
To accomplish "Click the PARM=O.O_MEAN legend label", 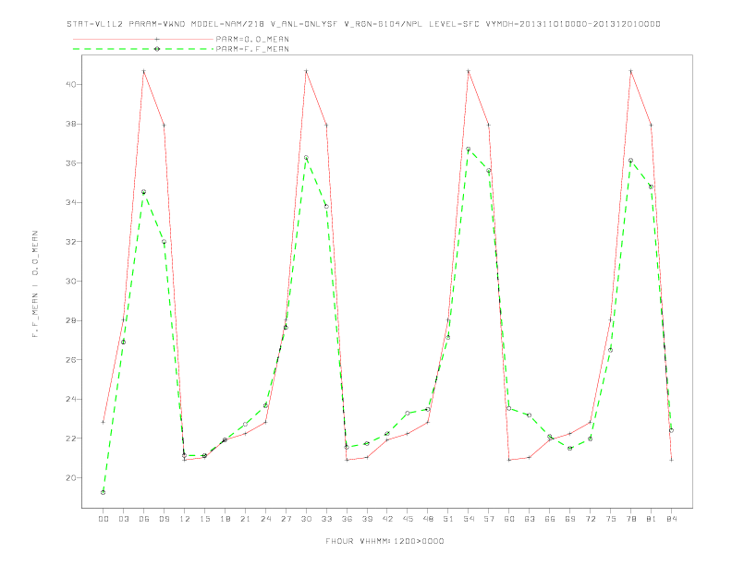I will point(252,39).
